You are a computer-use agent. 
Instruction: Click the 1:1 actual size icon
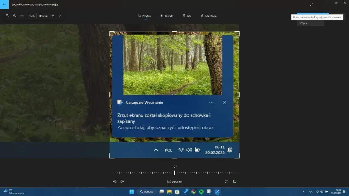tap(22, 16)
